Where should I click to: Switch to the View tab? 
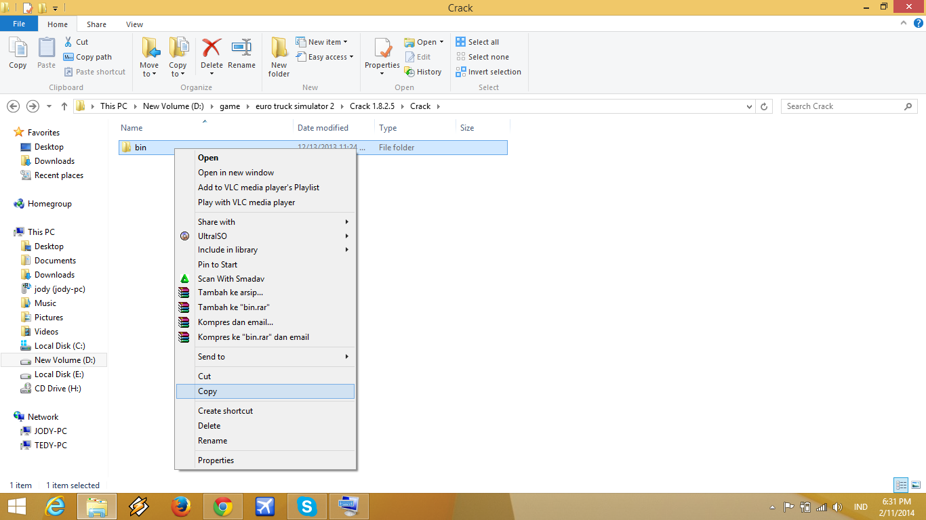[134, 24]
